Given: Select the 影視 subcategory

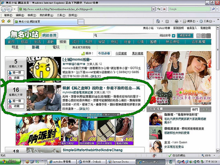Looking at the screenshot, I should coord(36,47).
